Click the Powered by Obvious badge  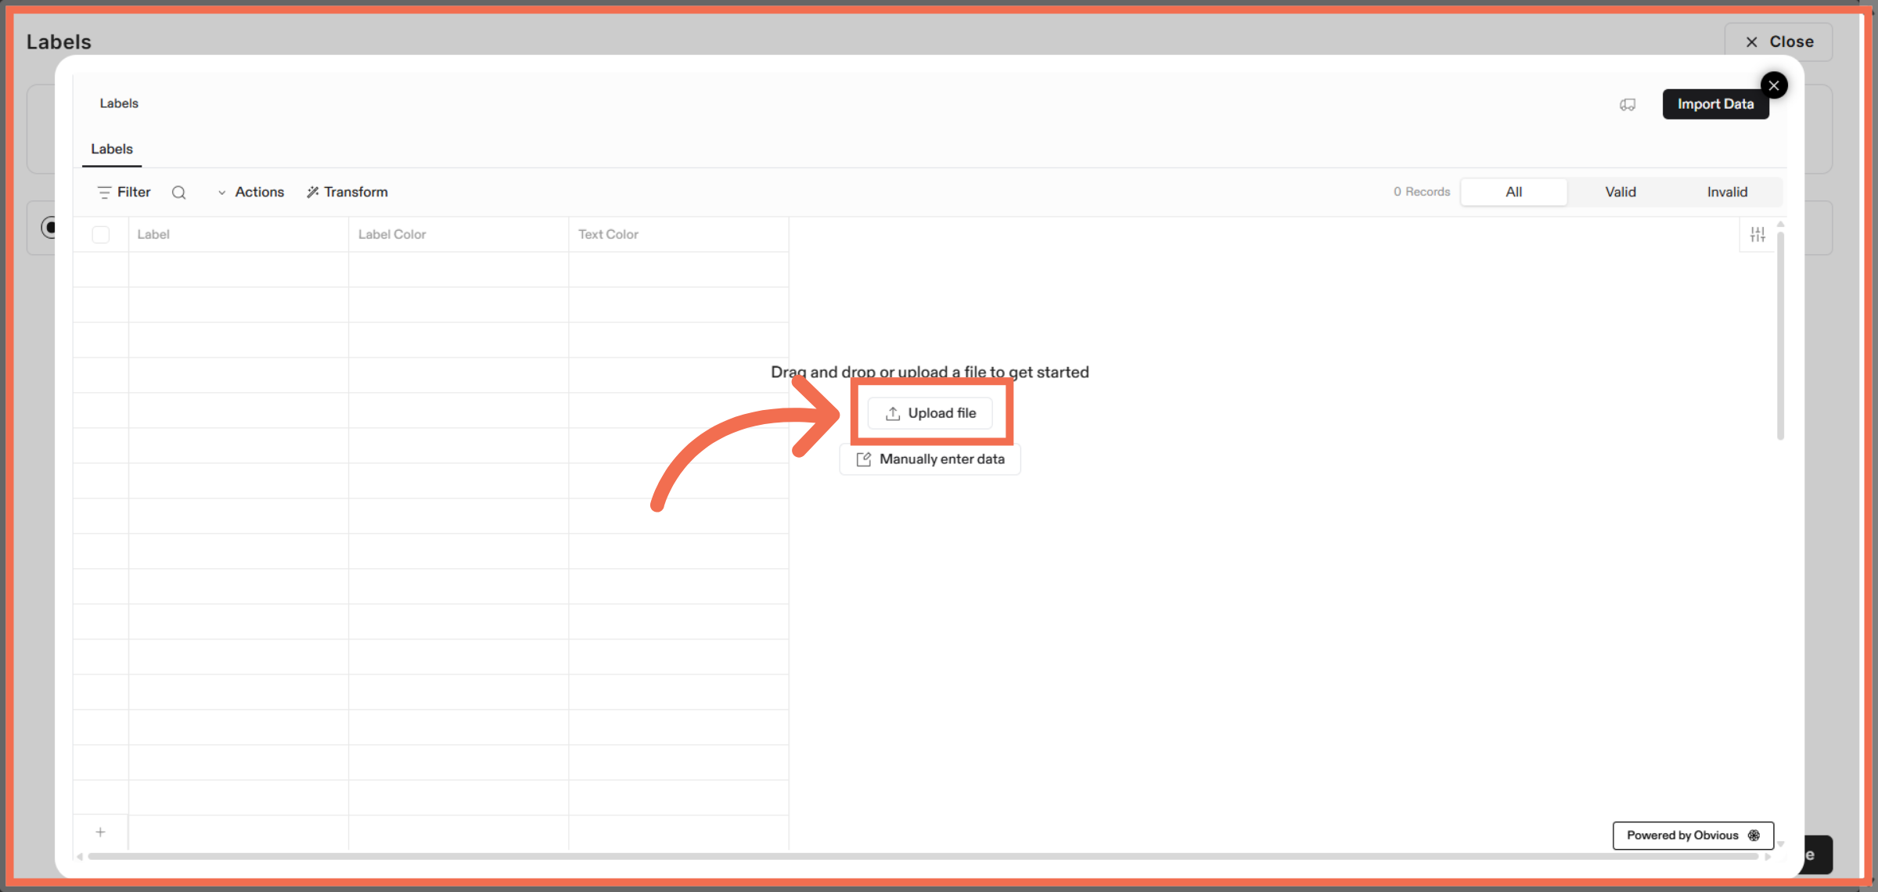click(x=1693, y=835)
